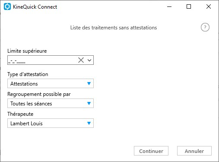The height and width of the screenshot is (162, 219).
Task: Click the Continuer button
Action: (151, 151)
